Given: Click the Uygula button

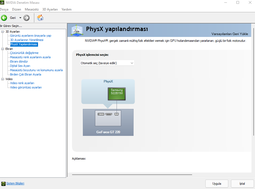Looking at the screenshot, I should click(x=217, y=184).
